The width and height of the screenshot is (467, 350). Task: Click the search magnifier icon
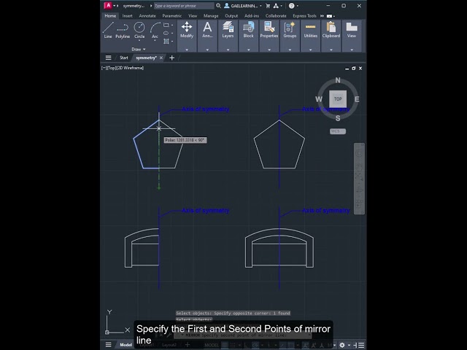(x=218, y=6)
